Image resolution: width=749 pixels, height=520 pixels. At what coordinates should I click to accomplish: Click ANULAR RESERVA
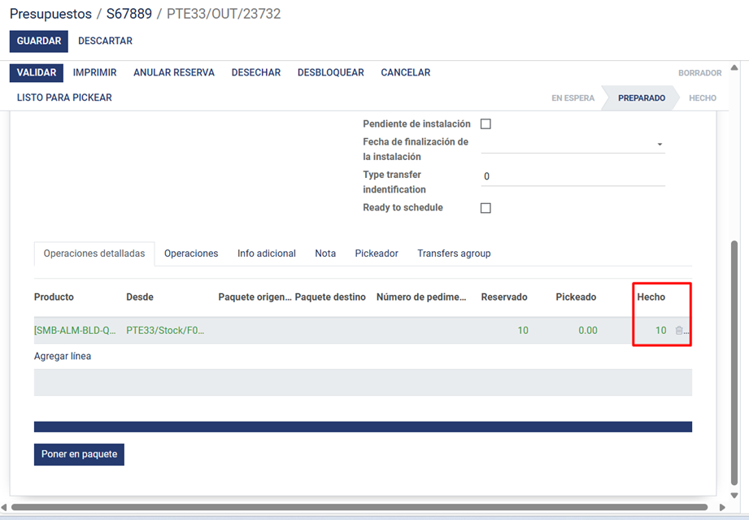(x=174, y=72)
